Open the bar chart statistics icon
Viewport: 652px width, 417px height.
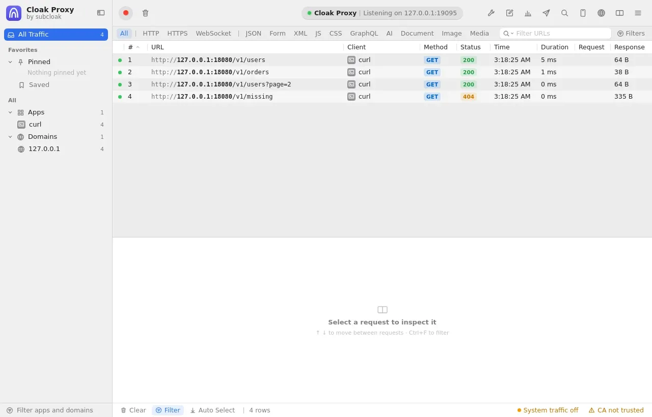(528, 13)
